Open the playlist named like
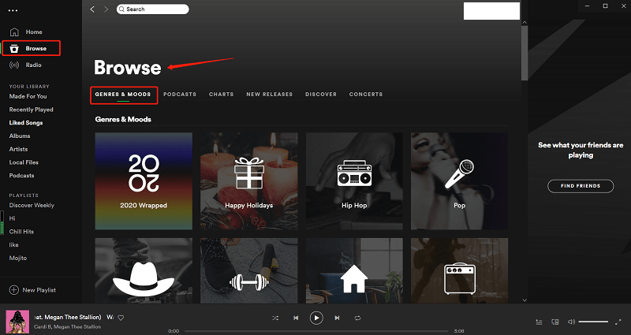The height and width of the screenshot is (335, 631). (14, 244)
